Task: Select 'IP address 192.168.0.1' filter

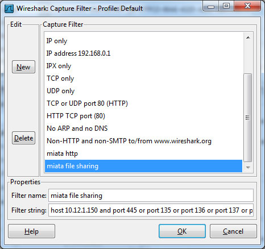Action: (x=143, y=53)
